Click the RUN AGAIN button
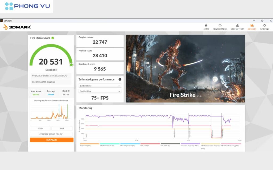This screenshot has width=273, height=170. click(x=51, y=139)
